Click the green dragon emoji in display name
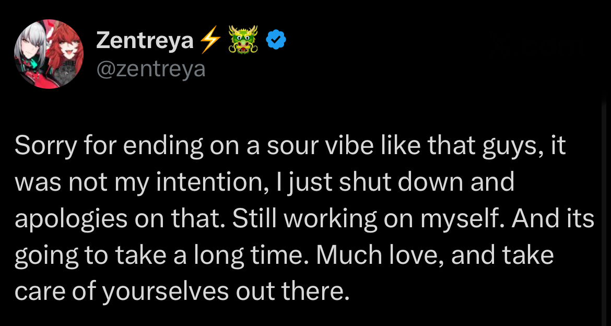 coord(243,40)
